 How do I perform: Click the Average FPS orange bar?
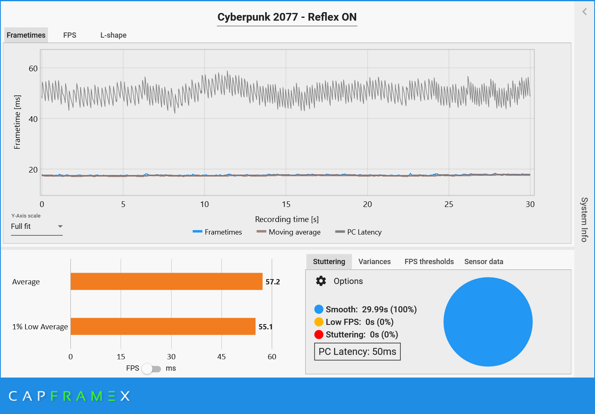pos(166,282)
